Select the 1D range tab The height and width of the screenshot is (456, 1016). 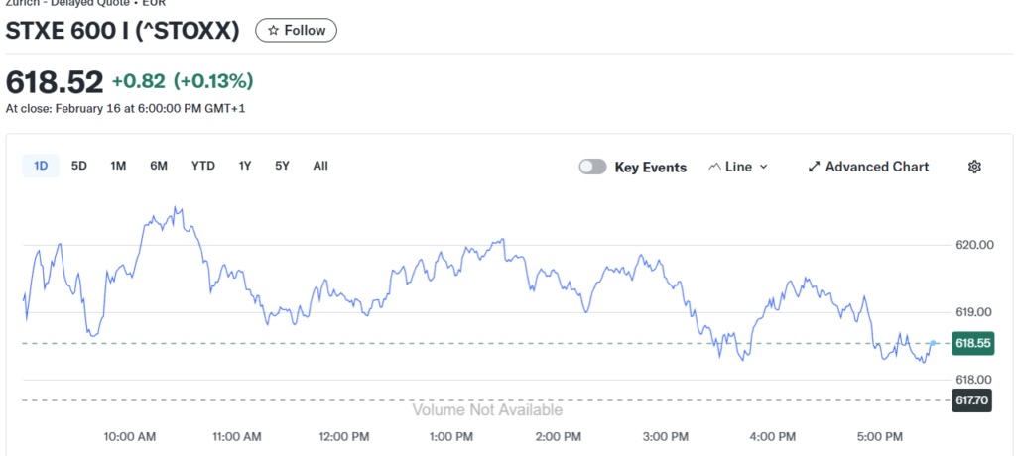click(41, 166)
